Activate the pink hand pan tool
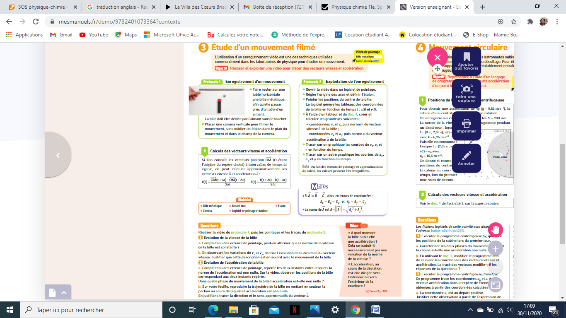 click(496, 230)
